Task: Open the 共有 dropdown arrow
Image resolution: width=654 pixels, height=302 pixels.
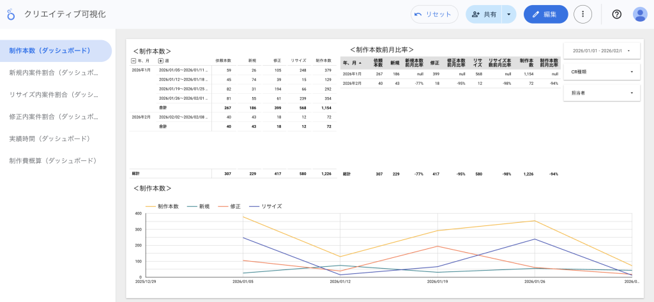Action: (508, 14)
